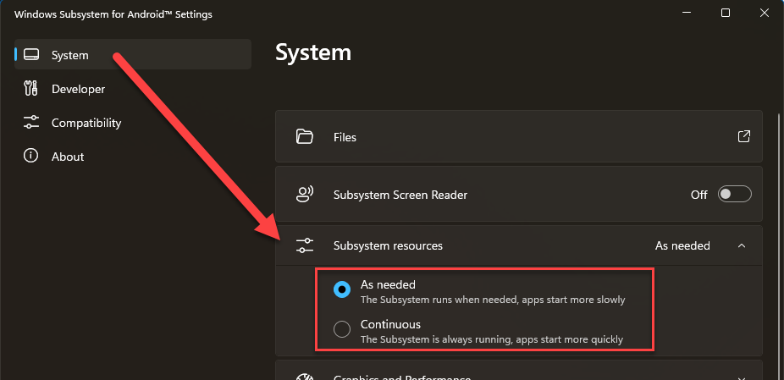Open Files via external link icon
Image resolution: width=784 pixels, height=380 pixels.
(x=743, y=136)
